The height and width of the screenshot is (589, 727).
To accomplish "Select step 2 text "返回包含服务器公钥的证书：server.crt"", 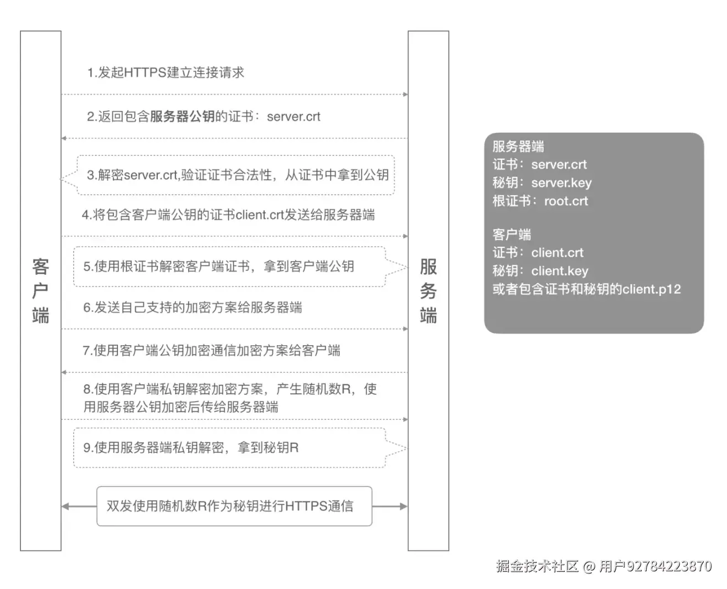I will point(209,116).
